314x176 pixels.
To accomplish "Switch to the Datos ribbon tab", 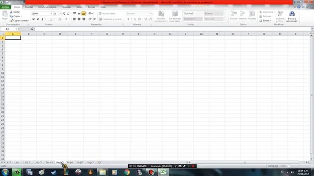I will (x=79, y=7).
